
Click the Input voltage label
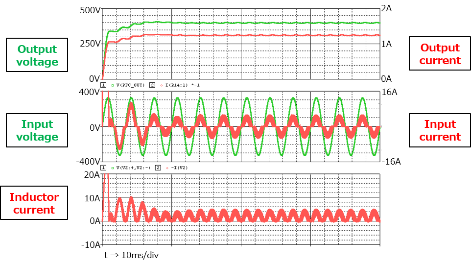coord(37,130)
